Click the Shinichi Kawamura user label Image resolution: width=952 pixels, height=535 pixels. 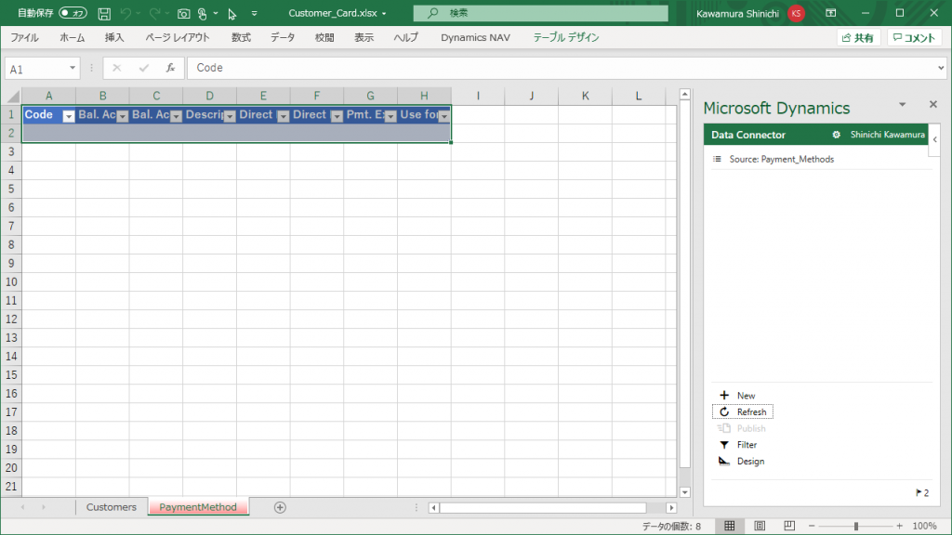tap(888, 135)
